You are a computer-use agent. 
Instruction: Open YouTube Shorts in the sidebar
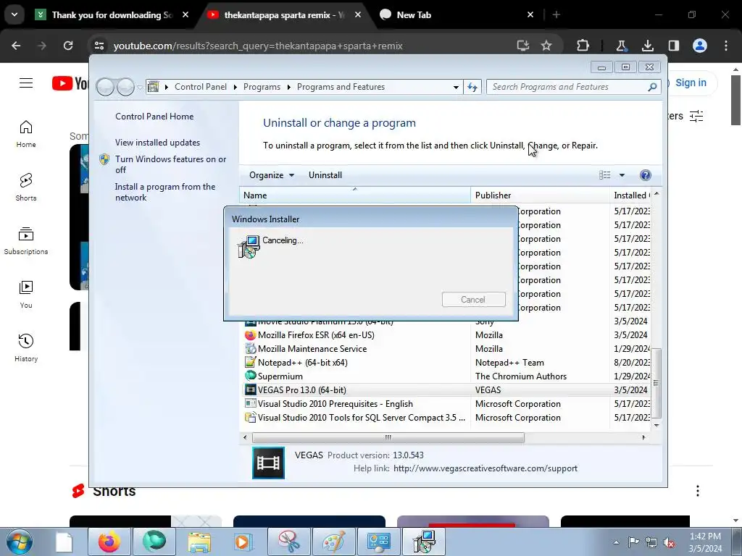(x=26, y=188)
